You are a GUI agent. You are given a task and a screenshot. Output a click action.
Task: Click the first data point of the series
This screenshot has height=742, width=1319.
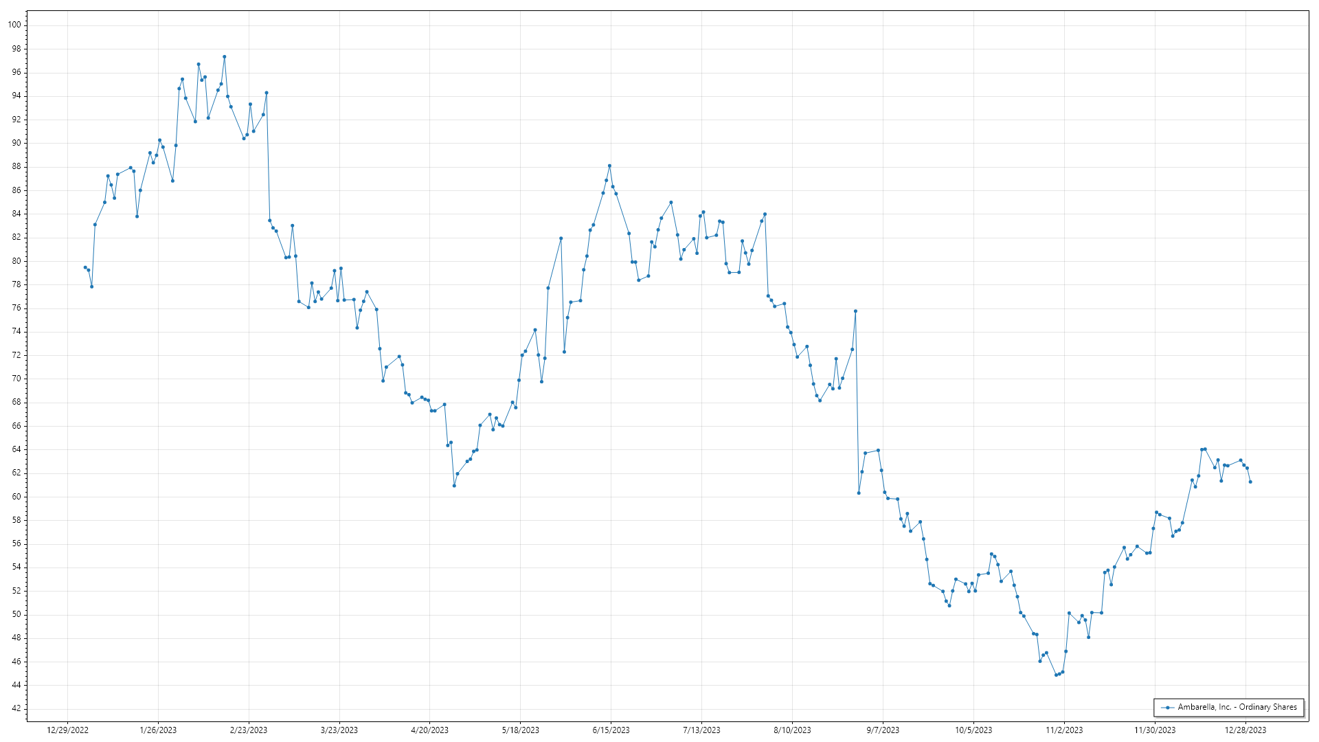click(85, 267)
